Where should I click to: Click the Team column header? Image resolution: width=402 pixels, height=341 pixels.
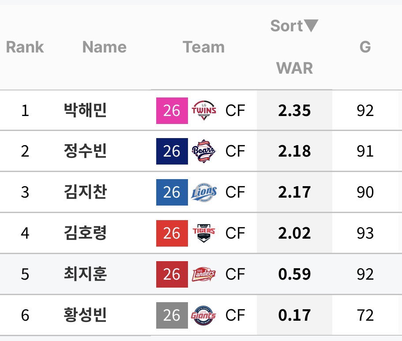[203, 47]
